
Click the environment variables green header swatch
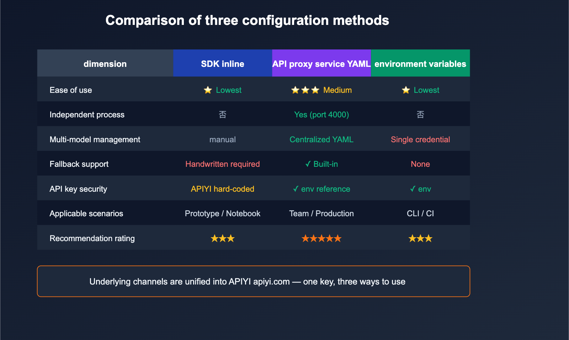(420, 64)
